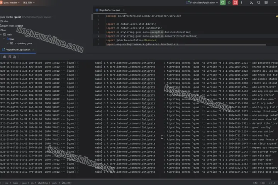This screenshot has height=185, width=278.
Task: Open ProjectStartApplication run configuration dropdown
Action: [204, 2]
